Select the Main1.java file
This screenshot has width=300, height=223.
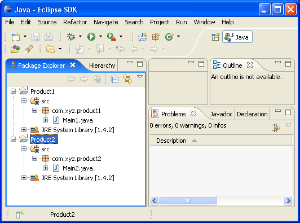(x=78, y=120)
